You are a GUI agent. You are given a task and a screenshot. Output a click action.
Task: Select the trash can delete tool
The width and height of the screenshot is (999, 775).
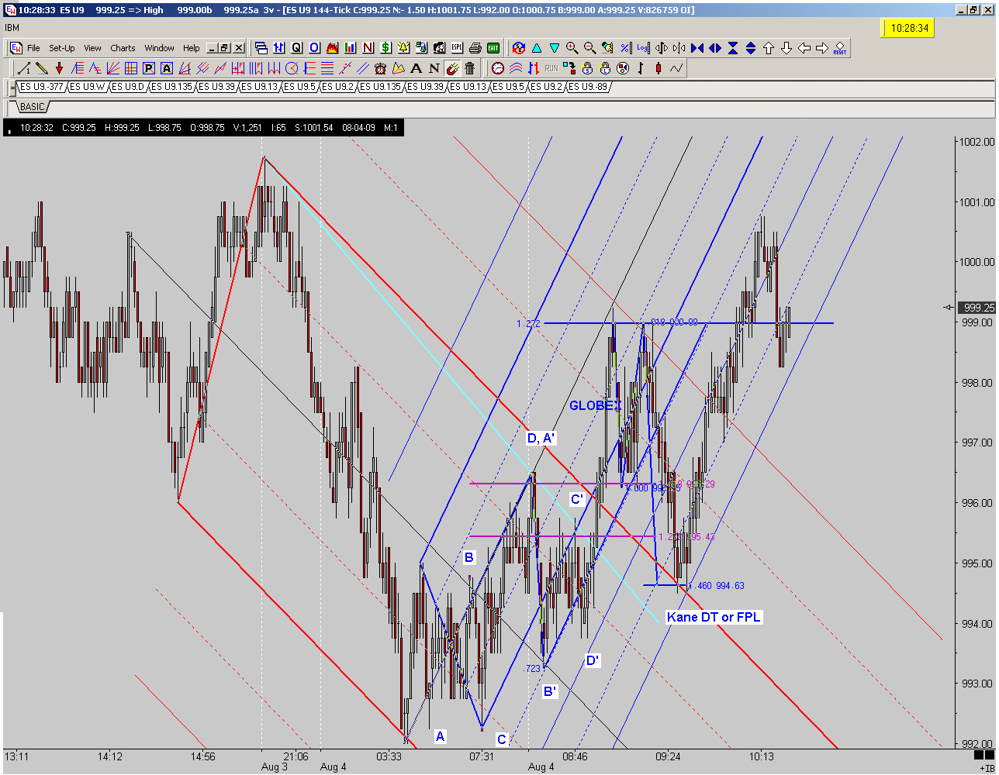pyautogui.click(x=469, y=68)
